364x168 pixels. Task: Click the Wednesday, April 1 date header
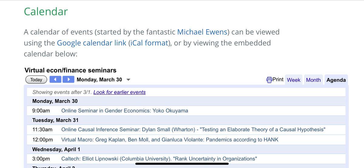coord(56,149)
